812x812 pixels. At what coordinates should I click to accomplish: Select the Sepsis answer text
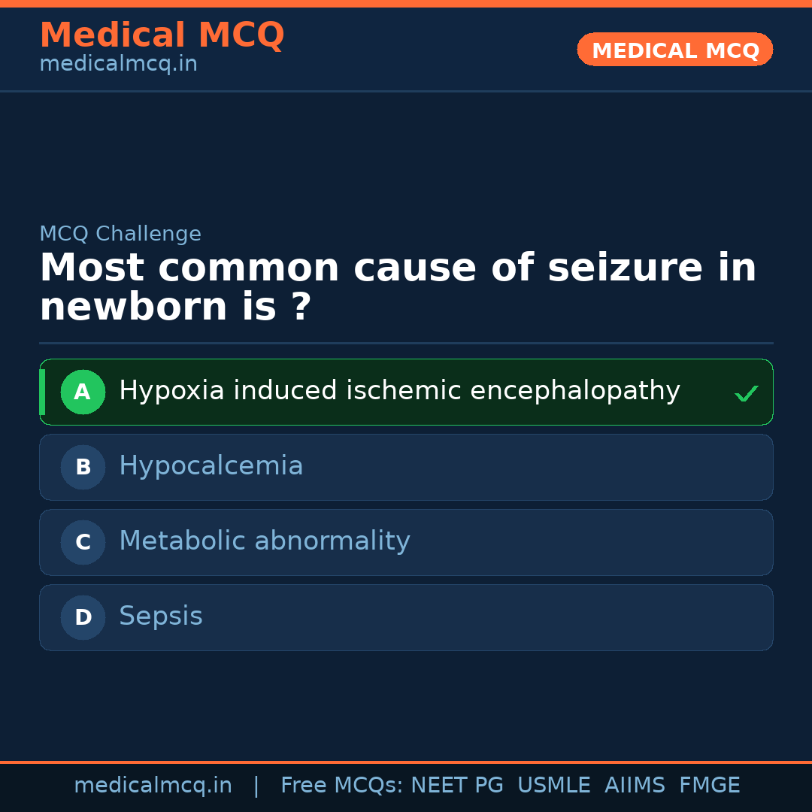pyautogui.click(x=160, y=617)
